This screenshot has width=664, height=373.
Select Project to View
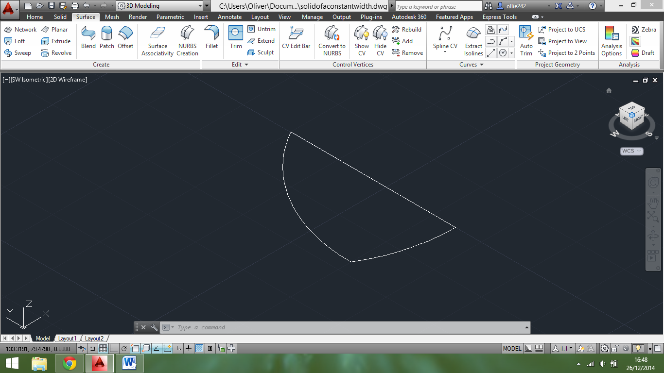pyautogui.click(x=562, y=41)
